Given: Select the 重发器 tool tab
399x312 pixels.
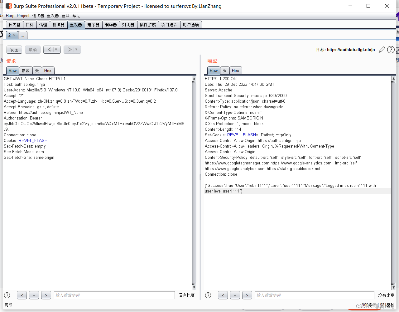Looking at the screenshot, I should pos(76,25).
